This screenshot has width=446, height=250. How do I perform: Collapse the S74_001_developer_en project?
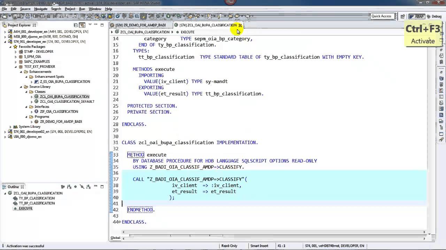pyautogui.click(x=5, y=42)
